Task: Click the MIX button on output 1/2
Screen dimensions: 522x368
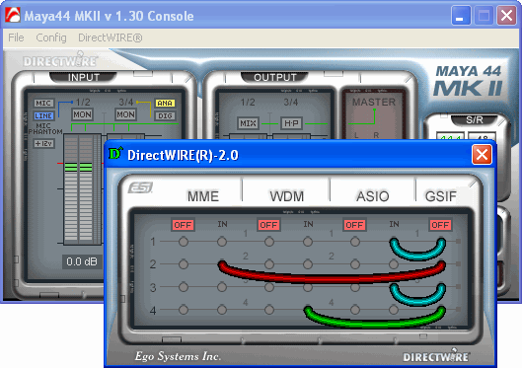Action: click(x=248, y=123)
